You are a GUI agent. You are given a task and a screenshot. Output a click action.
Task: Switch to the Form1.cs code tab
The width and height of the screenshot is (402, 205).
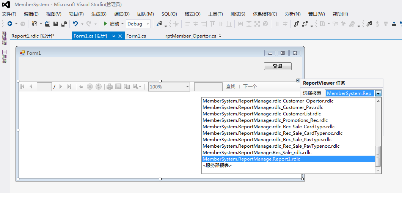tap(136, 36)
